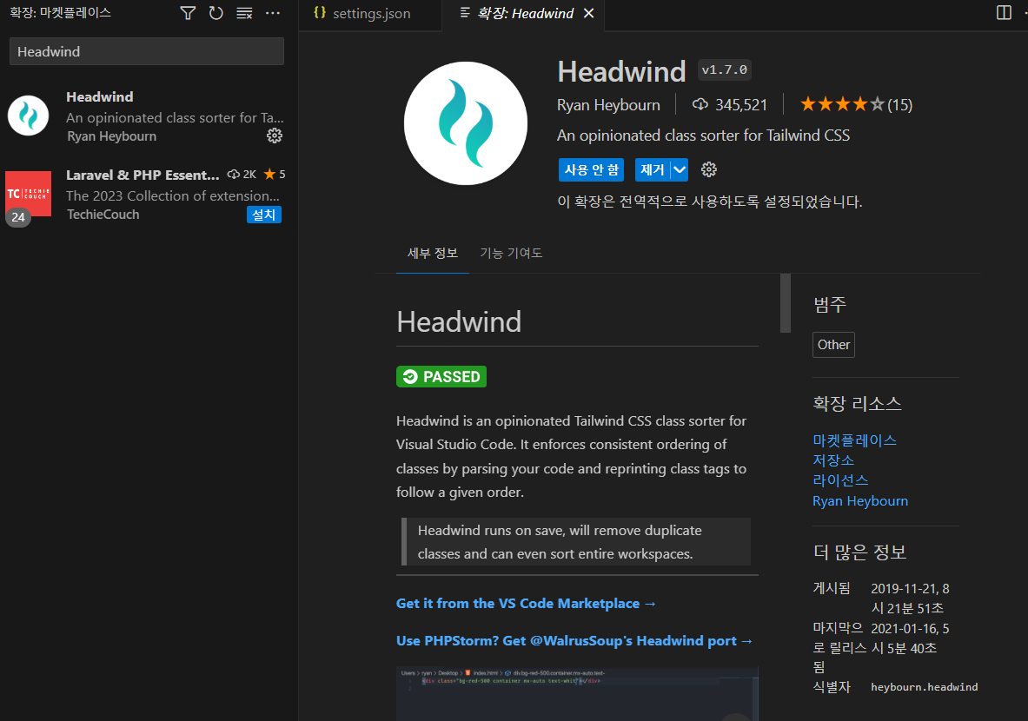Open the 마켓플레이스 resource link
Screen dimensions: 1028x721
[854, 440]
